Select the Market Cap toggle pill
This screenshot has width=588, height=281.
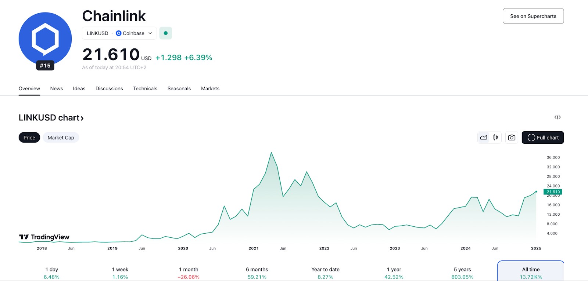pyautogui.click(x=61, y=138)
